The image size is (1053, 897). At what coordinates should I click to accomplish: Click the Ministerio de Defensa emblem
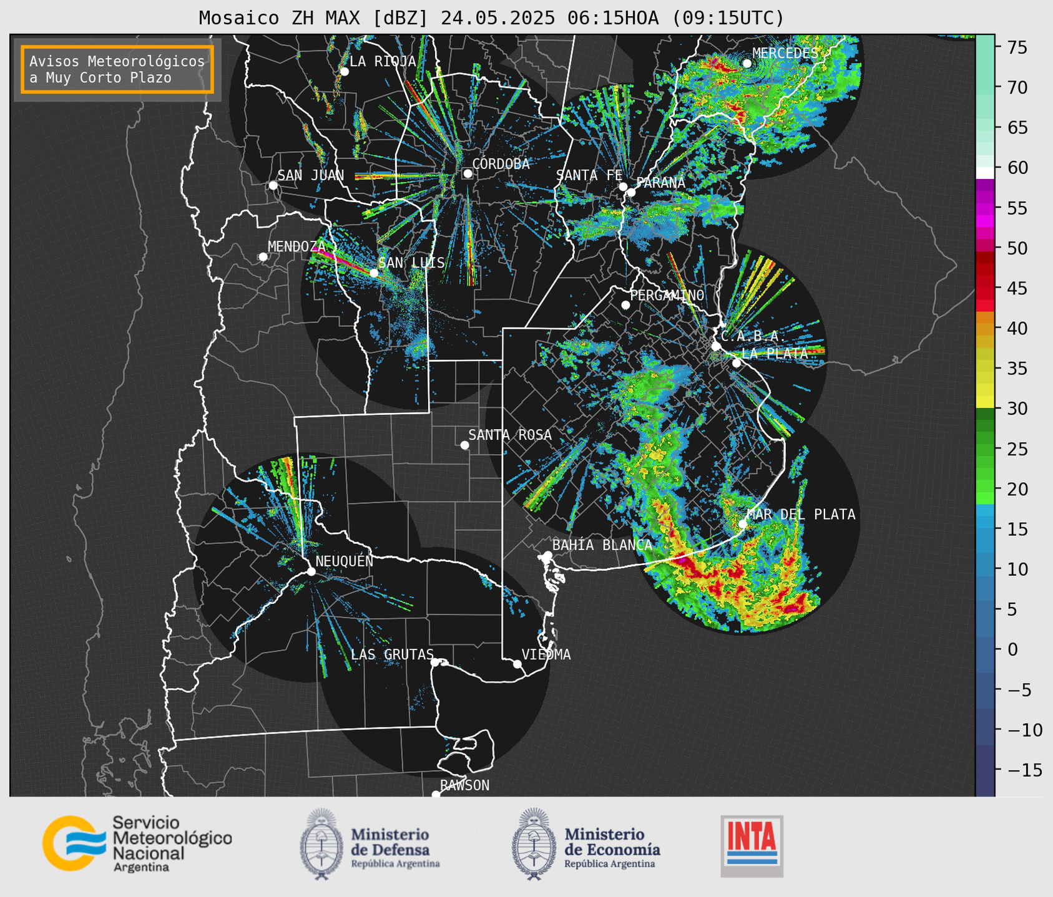click(x=321, y=844)
